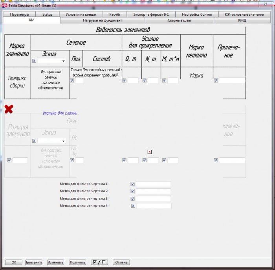Click input field for Метка для фильтра чертежа 3
Image resolution: width=275 pixels, height=270 pixels.
(153, 199)
